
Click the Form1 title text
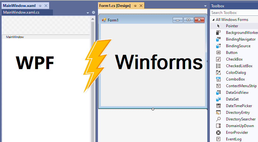(x=113, y=20)
